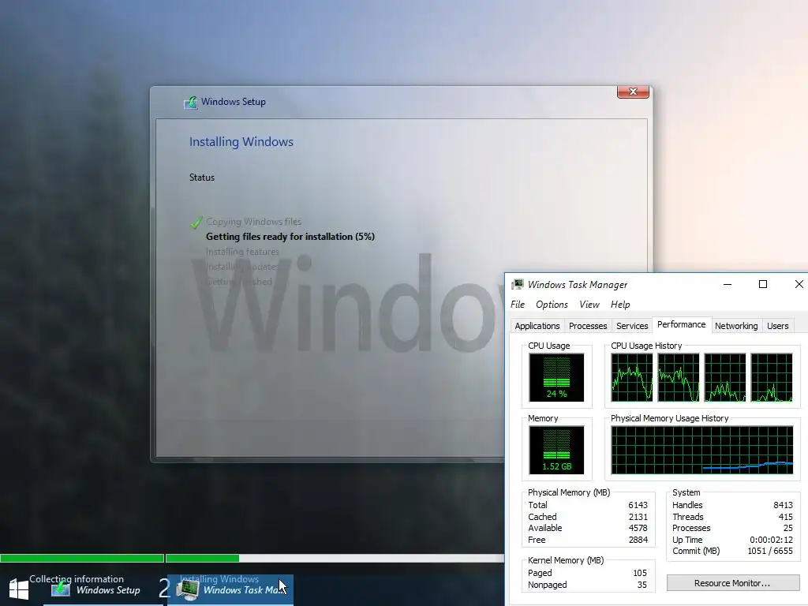Open the Options menu in Task Manager
The image size is (808, 606).
(x=552, y=305)
